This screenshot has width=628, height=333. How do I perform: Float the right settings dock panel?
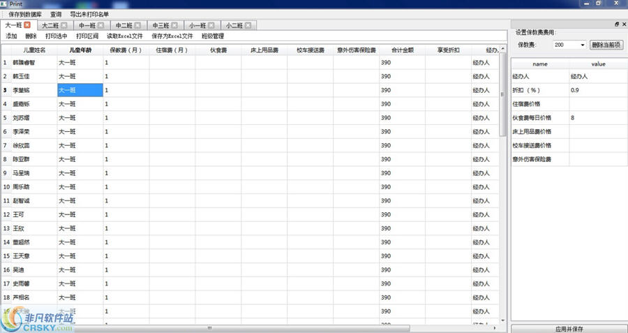coord(617,24)
